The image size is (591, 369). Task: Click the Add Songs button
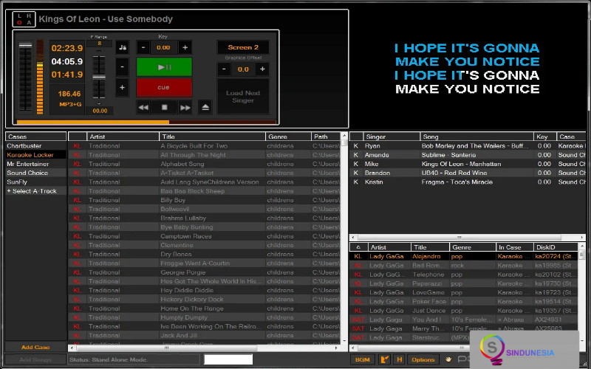pos(35,359)
